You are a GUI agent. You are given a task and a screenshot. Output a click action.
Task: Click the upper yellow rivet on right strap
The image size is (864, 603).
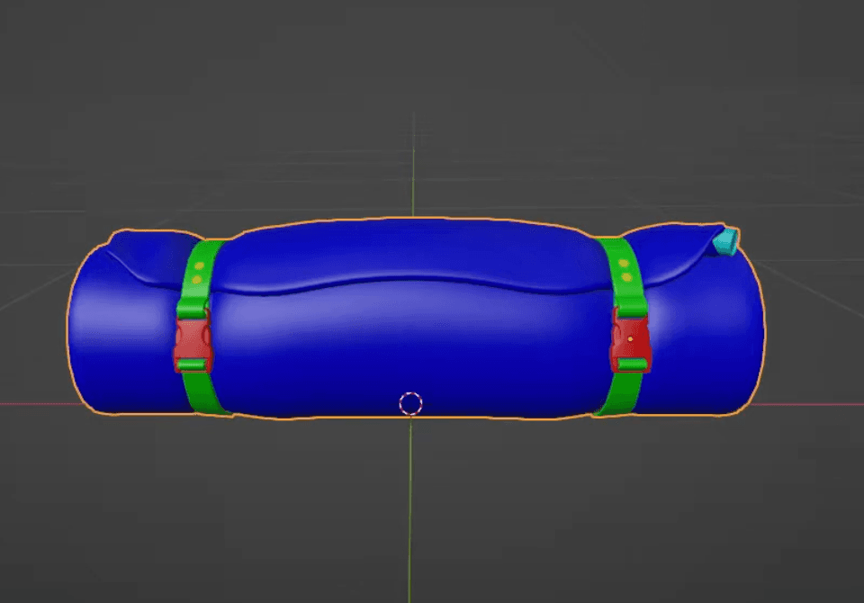[x=624, y=264]
